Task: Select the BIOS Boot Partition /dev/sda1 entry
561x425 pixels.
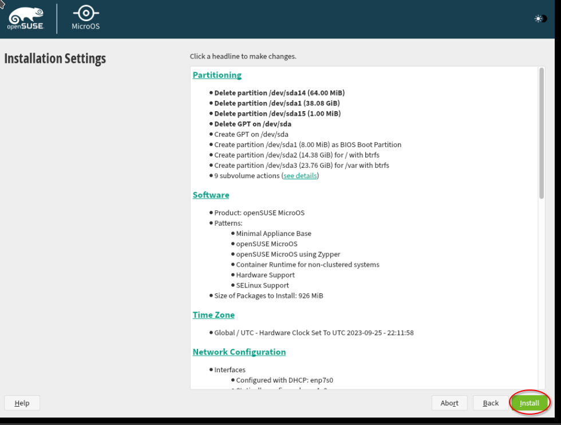Action: click(x=308, y=145)
